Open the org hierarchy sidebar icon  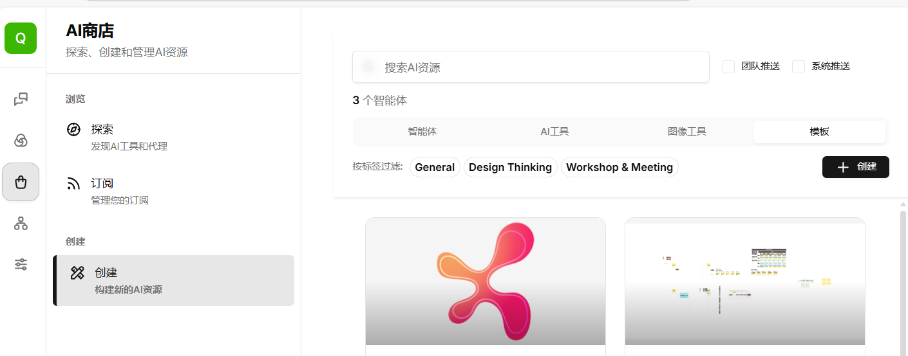click(x=21, y=223)
